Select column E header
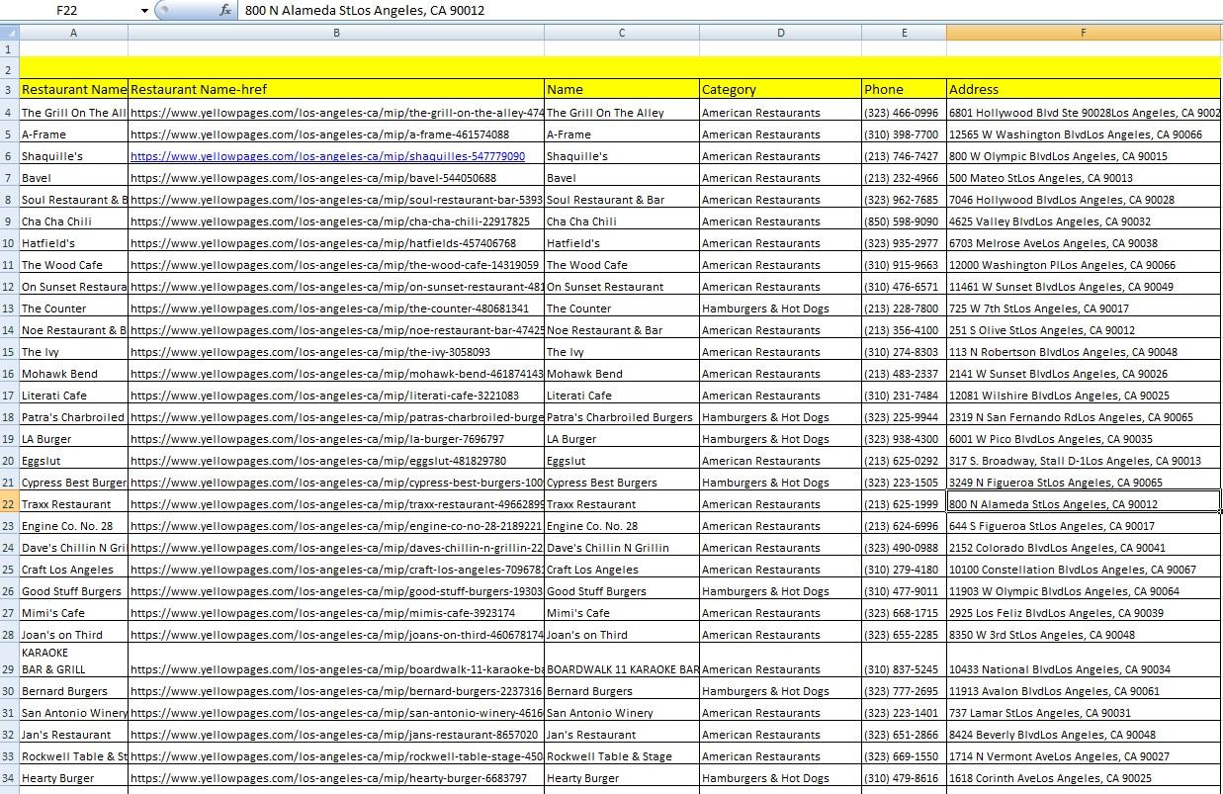 [x=903, y=32]
